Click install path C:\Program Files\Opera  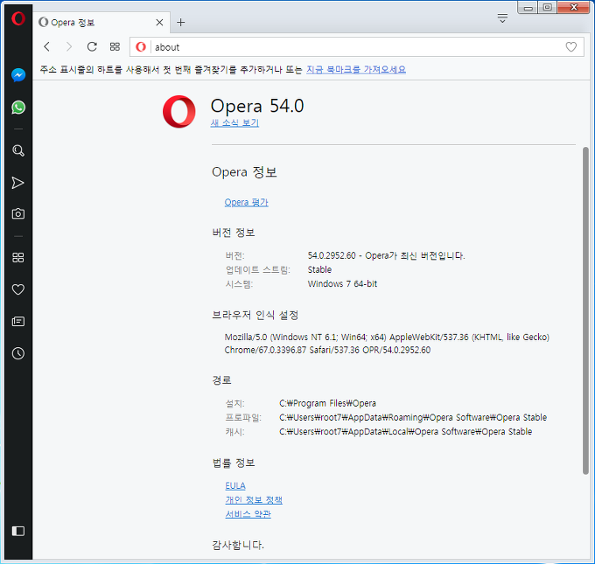click(327, 403)
